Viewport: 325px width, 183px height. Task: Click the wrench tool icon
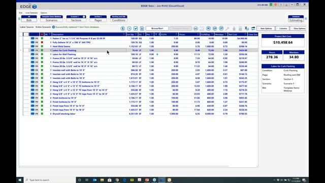[227, 28]
